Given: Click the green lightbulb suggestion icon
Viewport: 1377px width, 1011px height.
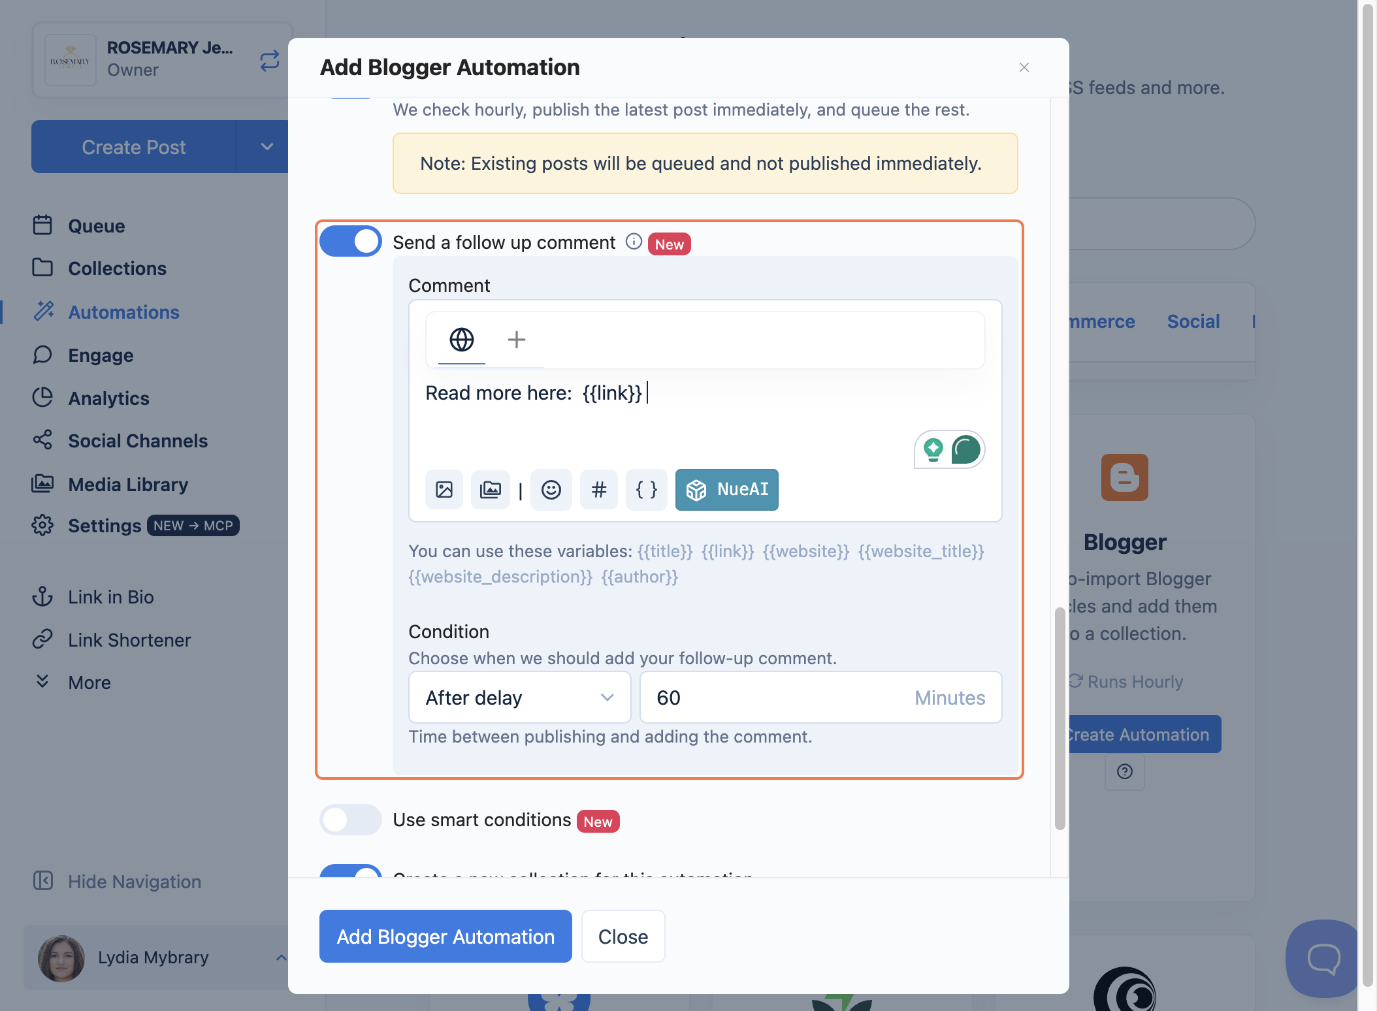Looking at the screenshot, I should tap(933, 449).
